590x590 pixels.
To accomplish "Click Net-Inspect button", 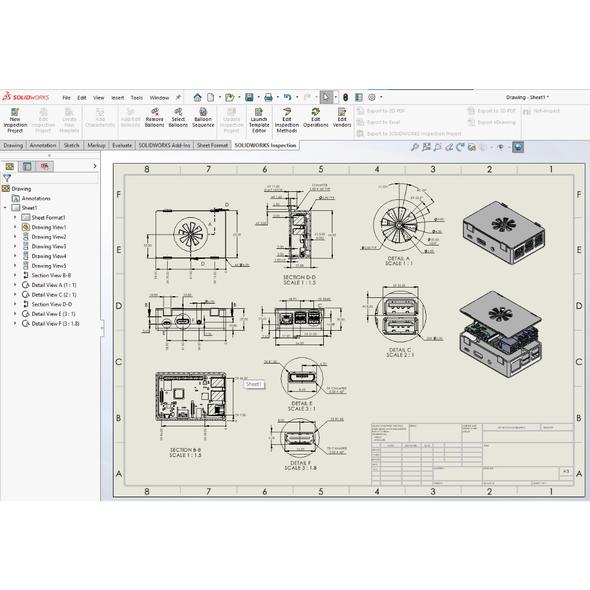I will coord(542,111).
